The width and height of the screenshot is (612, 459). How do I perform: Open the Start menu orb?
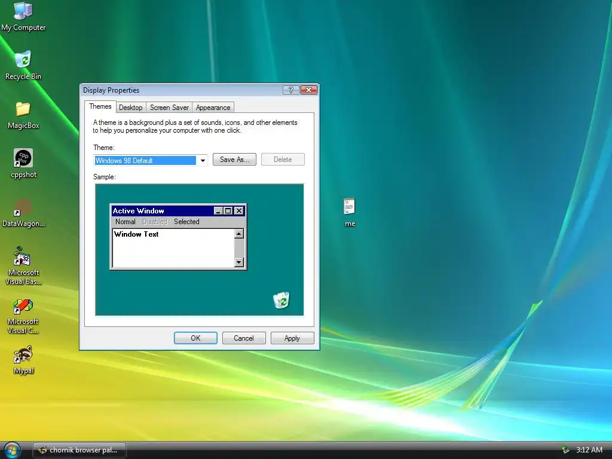click(12, 450)
